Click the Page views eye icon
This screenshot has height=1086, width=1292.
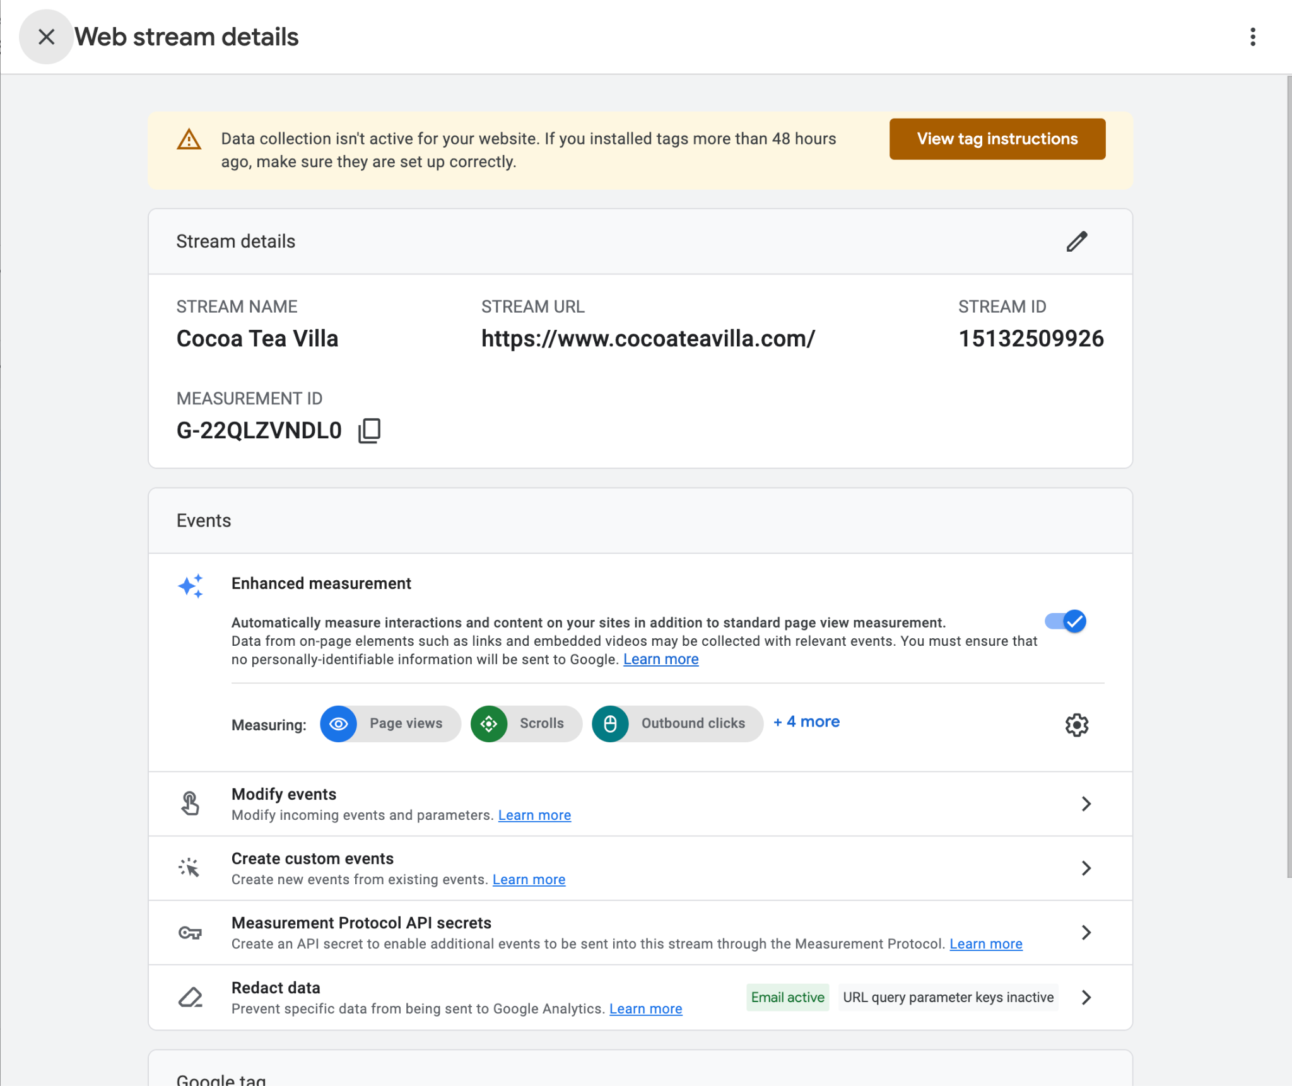coord(339,723)
